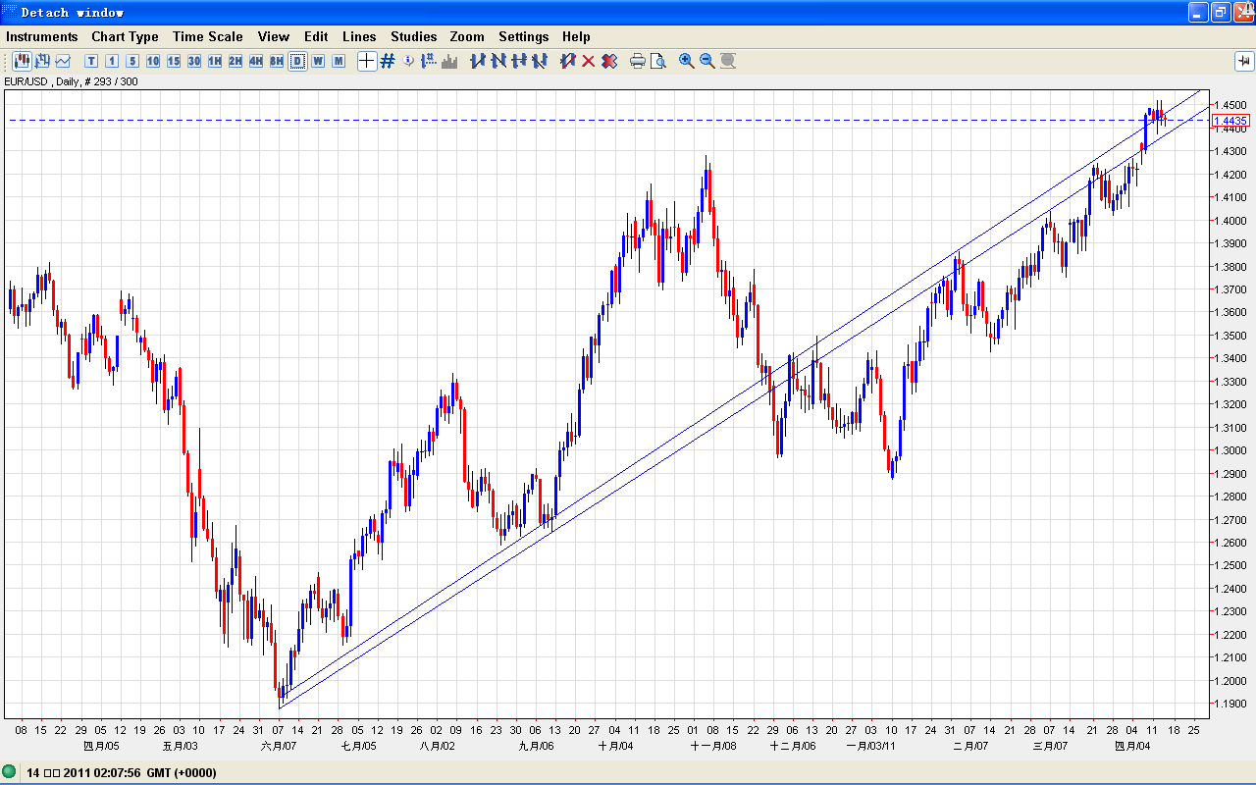Viewport: 1256px width, 785px height.
Task: Switch to 15-minute timeframe
Action: click(174, 61)
